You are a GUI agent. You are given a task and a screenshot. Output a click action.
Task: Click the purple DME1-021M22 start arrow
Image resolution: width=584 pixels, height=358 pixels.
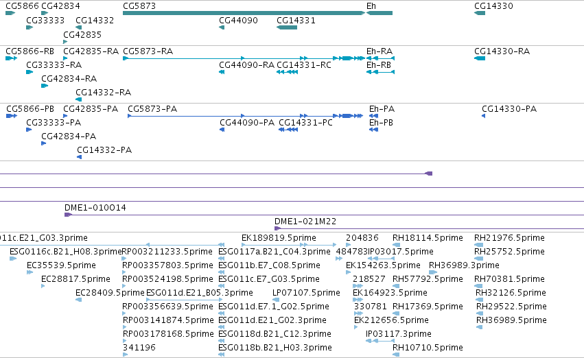pos(277,228)
